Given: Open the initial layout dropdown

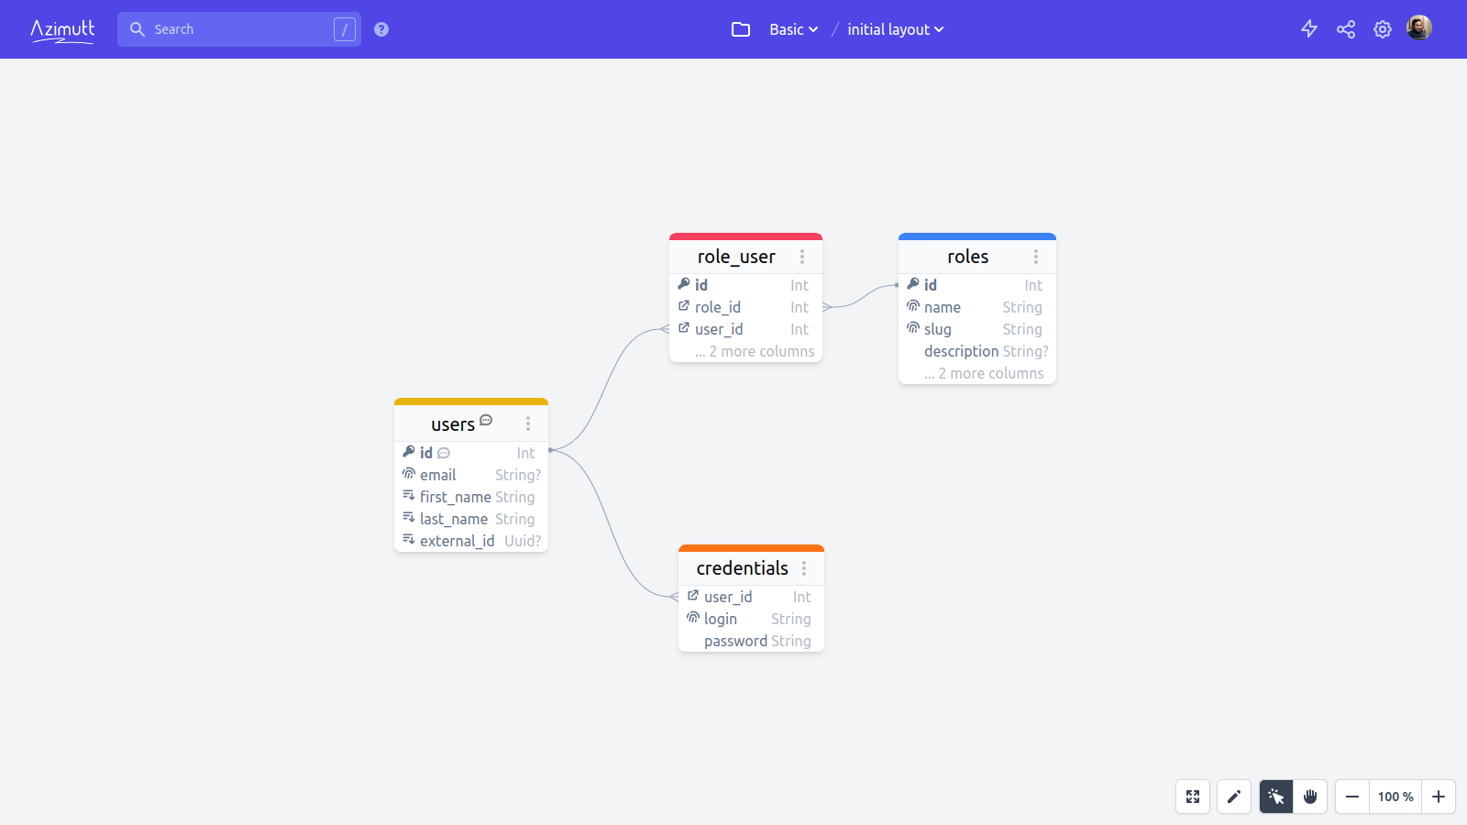Looking at the screenshot, I should [895, 28].
